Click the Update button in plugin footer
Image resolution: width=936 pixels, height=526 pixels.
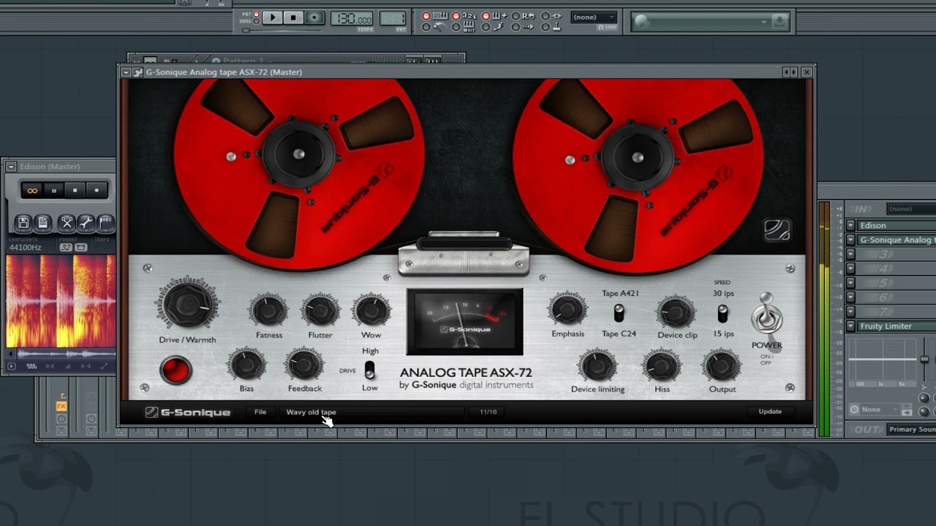pyautogui.click(x=770, y=411)
